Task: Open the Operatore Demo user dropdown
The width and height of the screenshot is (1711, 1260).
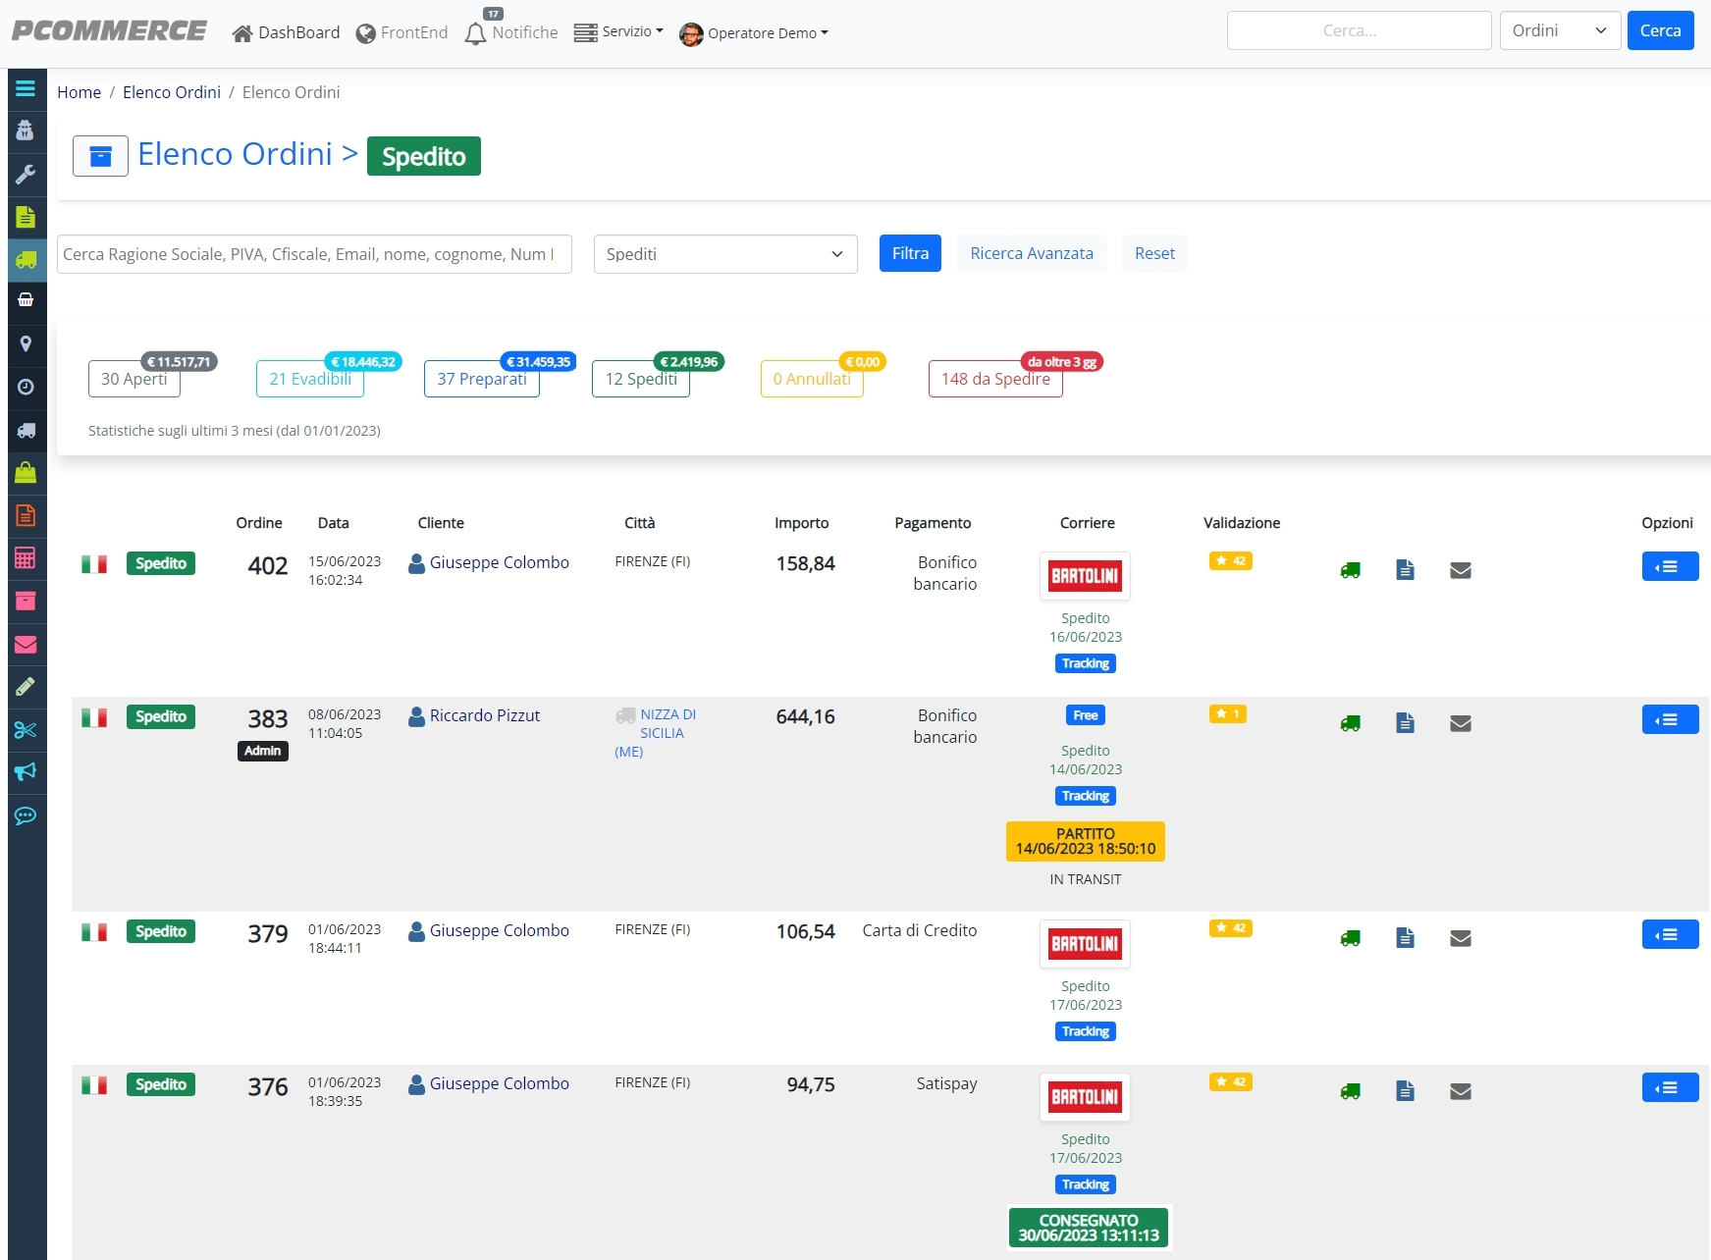Action: [754, 33]
